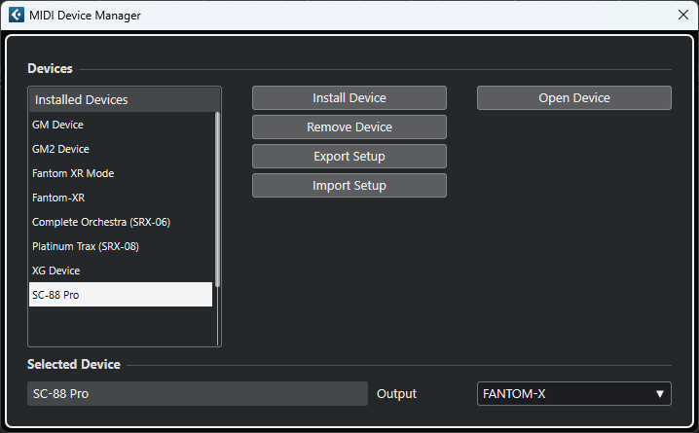The height and width of the screenshot is (433, 699).
Task: Click the Import Setup button
Action: coord(349,185)
